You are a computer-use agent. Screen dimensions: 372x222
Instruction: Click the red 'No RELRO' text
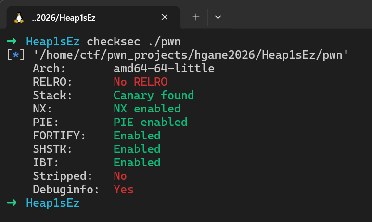(x=141, y=81)
